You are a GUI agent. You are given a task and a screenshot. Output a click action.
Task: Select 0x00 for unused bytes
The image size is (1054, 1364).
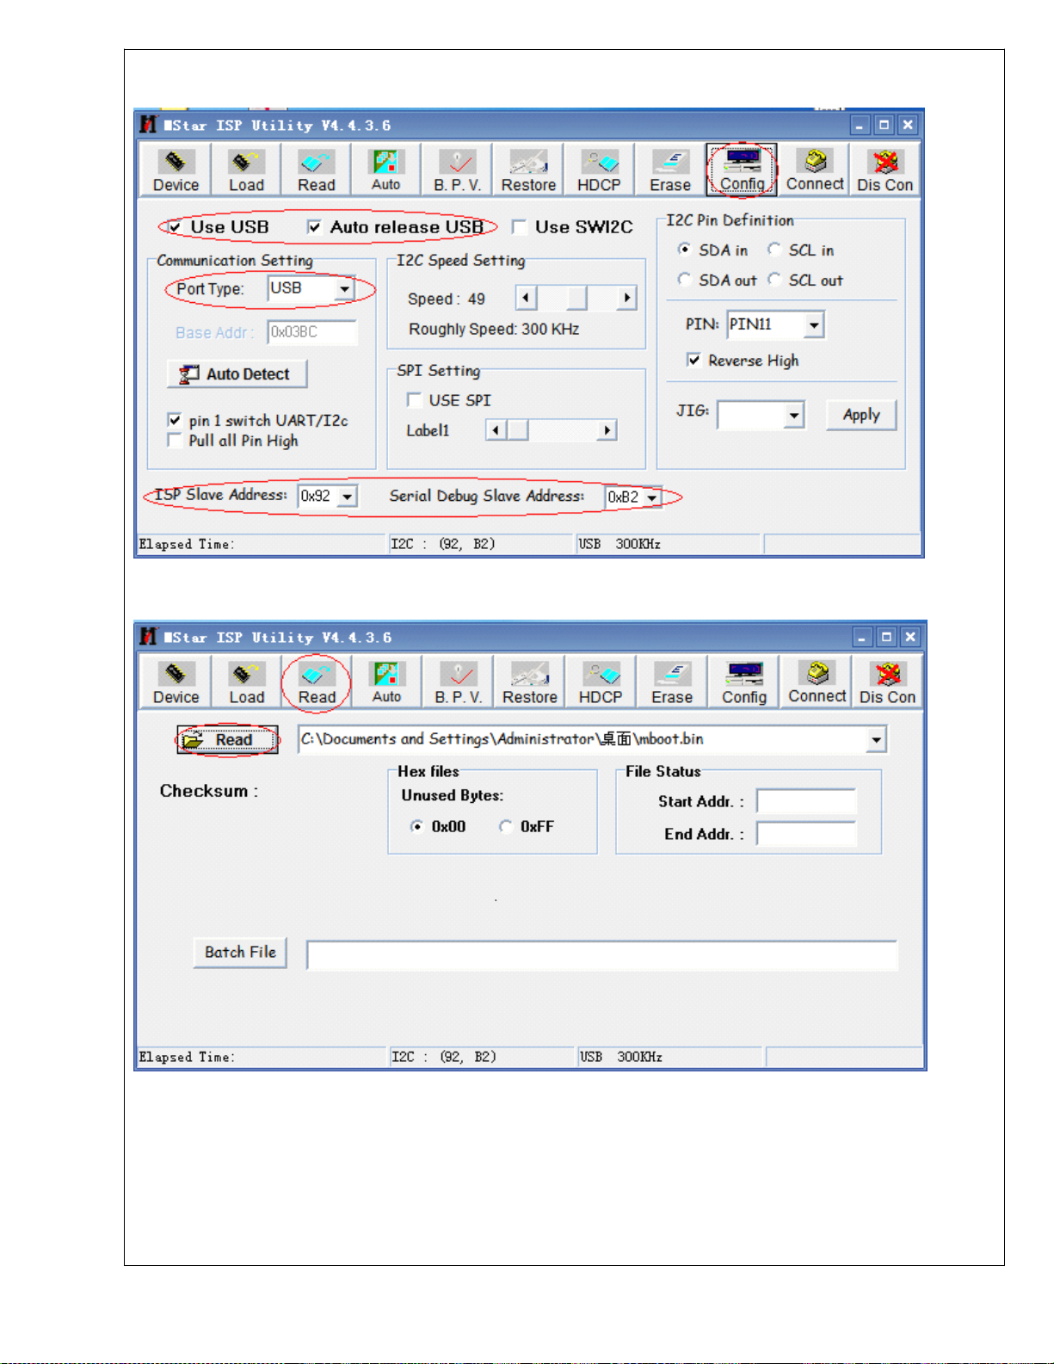point(416,827)
